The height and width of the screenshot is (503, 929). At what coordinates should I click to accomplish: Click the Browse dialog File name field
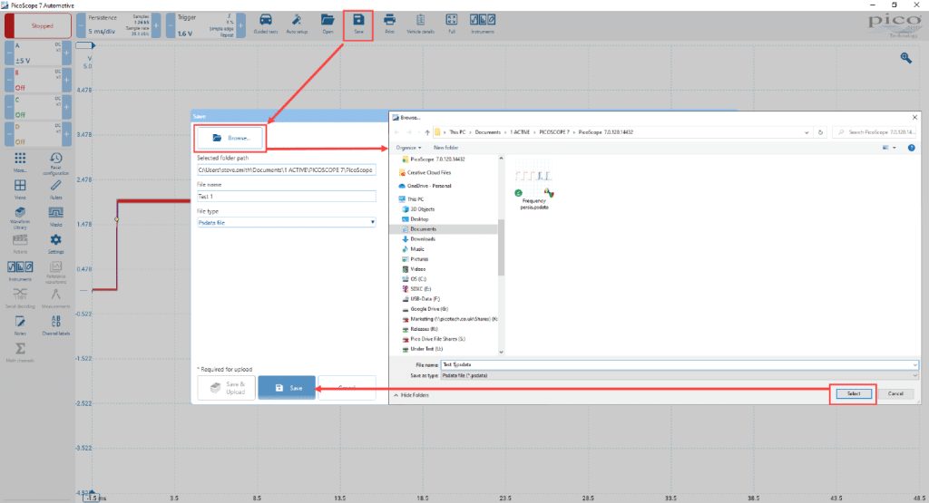point(679,364)
